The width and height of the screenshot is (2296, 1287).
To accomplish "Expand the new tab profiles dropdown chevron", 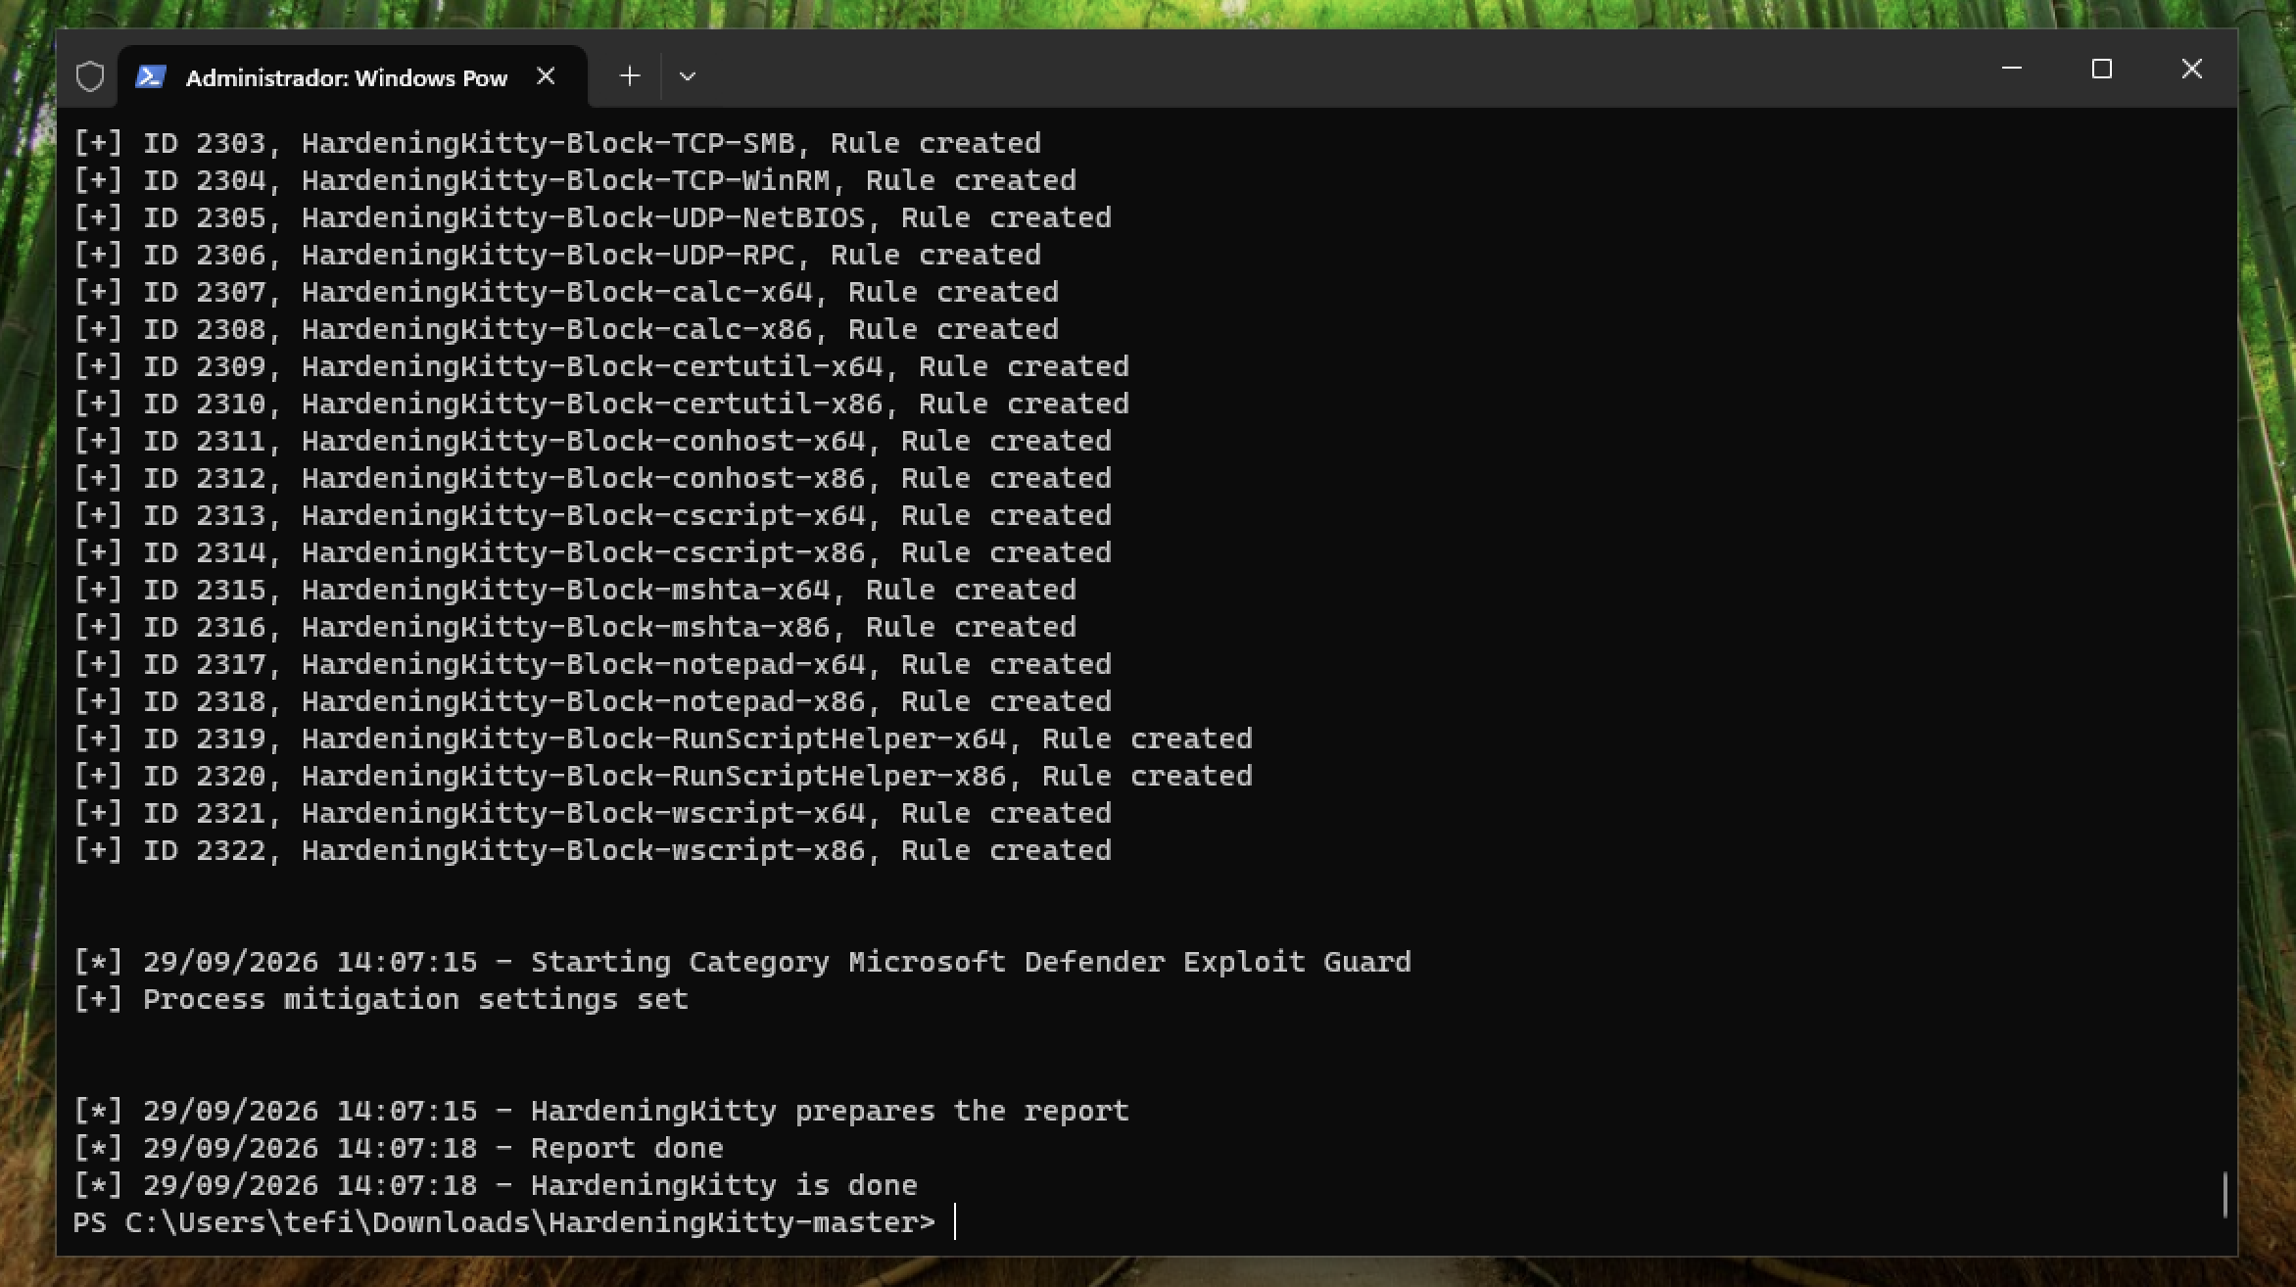I will coord(688,76).
